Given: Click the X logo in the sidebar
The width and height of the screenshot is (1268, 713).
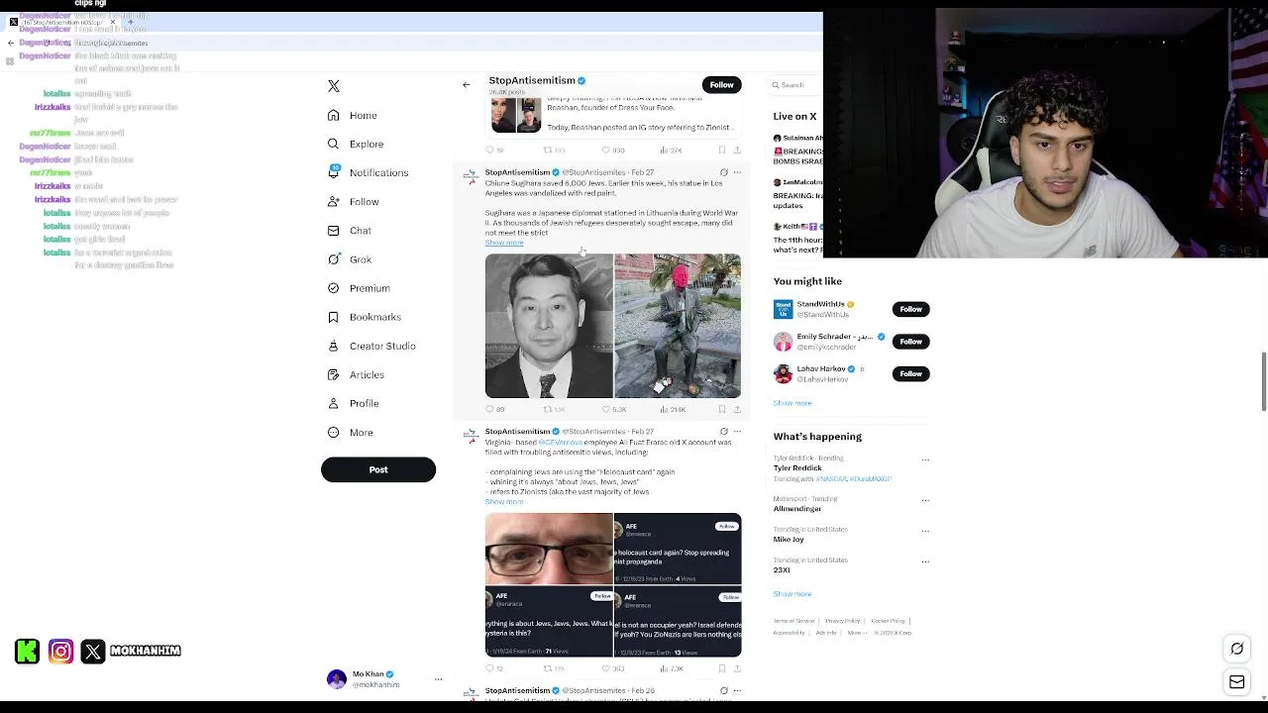Looking at the screenshot, I should pyautogui.click(x=334, y=86).
